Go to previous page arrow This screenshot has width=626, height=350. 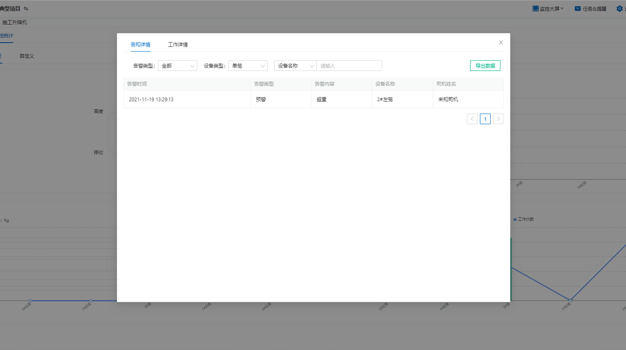pos(472,119)
